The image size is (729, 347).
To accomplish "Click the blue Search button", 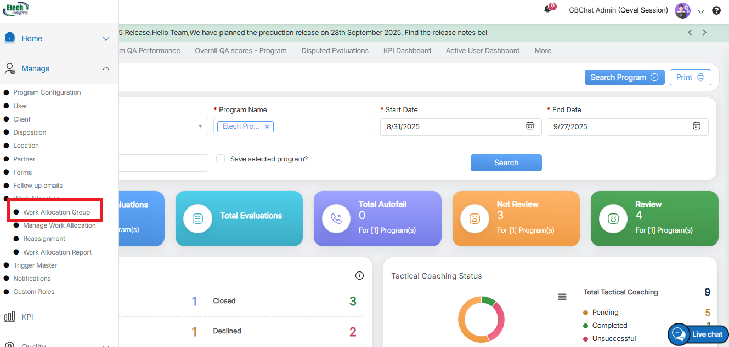I will pyautogui.click(x=506, y=163).
